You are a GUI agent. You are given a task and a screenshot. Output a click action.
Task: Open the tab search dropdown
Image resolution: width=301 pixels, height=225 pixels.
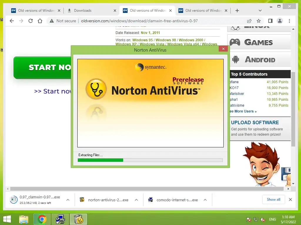click(x=260, y=11)
